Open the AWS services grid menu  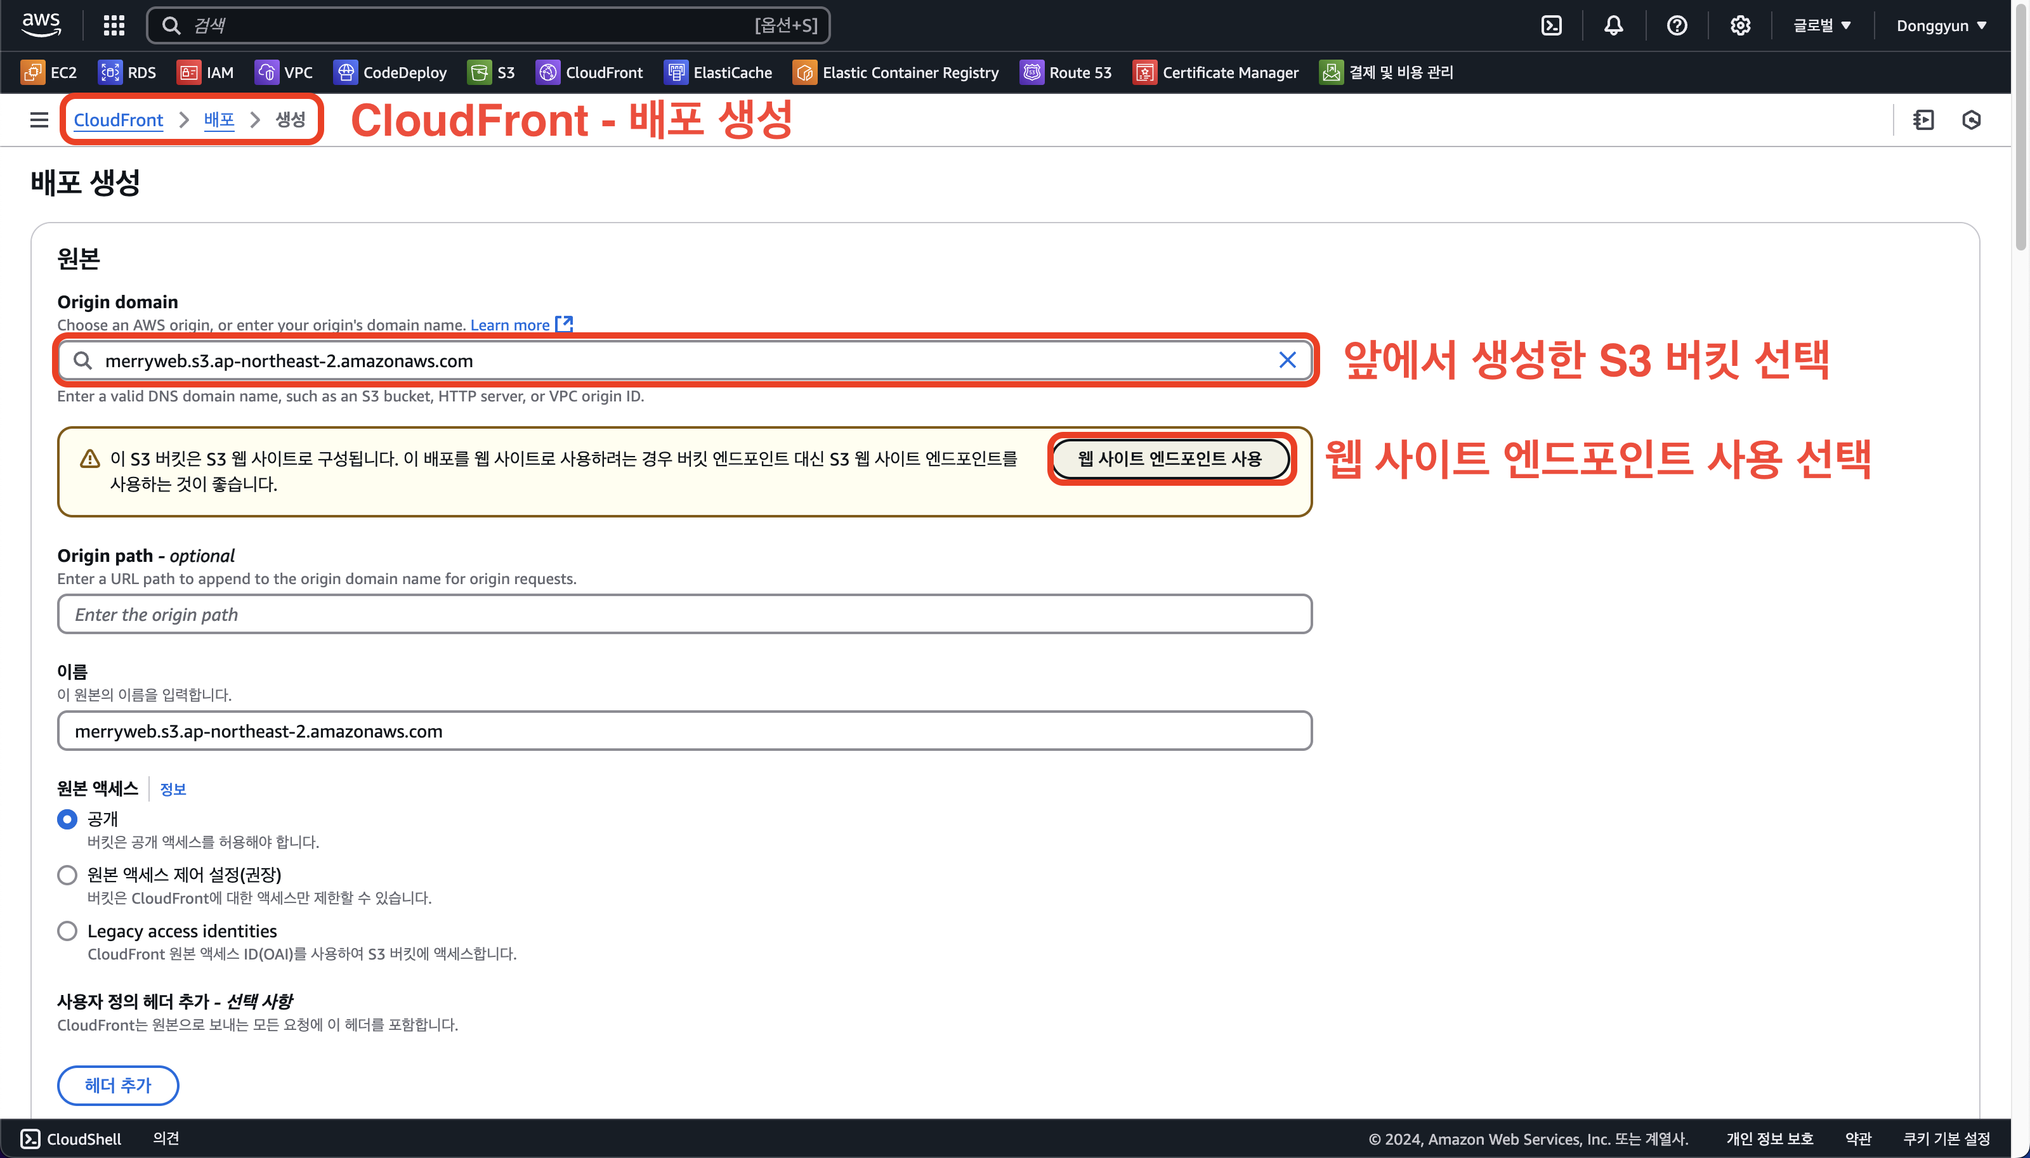pyautogui.click(x=114, y=25)
